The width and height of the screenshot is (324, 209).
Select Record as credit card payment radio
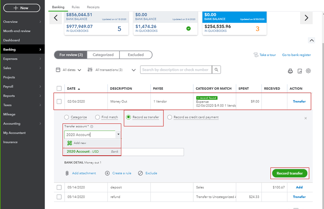click(169, 117)
